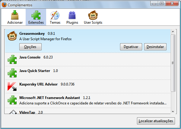
Task: Click the scrollbar down arrow
Action: tap(173, 112)
